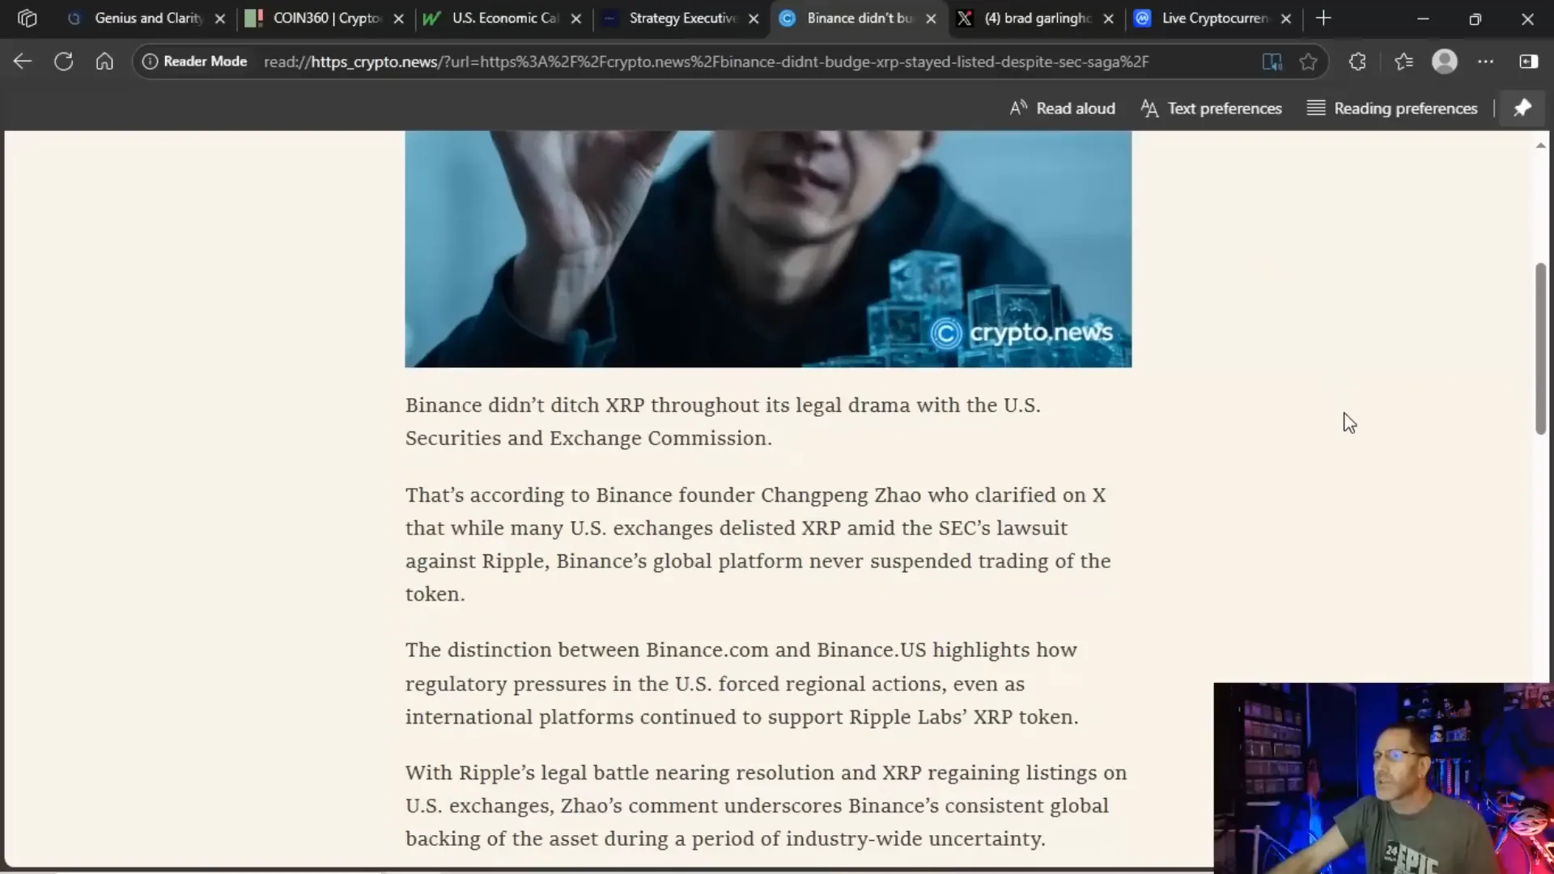Click the crypto.news article image
This screenshot has height=874, width=1554.
(768, 249)
